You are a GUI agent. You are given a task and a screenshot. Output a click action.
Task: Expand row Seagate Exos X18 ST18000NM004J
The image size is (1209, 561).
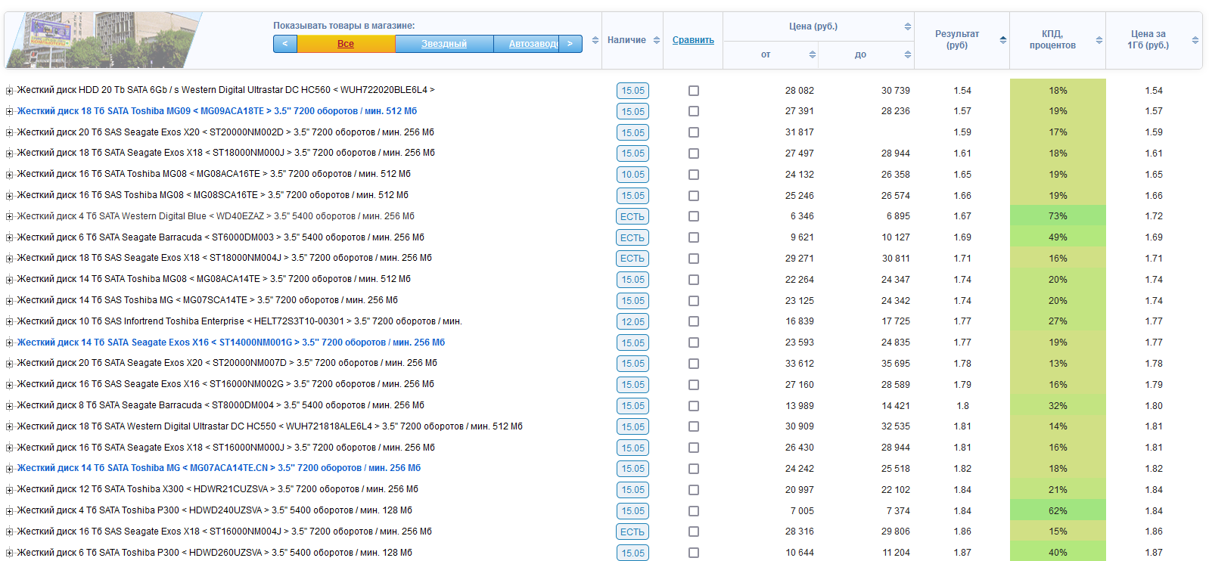[10, 259]
